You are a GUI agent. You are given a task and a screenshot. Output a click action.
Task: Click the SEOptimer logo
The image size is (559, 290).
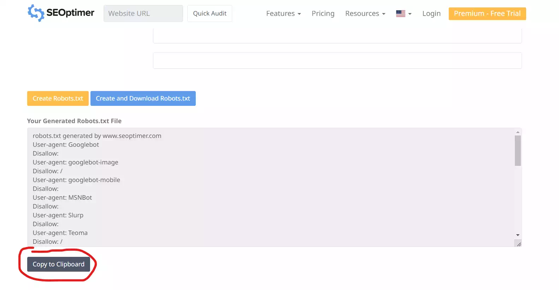[61, 13]
